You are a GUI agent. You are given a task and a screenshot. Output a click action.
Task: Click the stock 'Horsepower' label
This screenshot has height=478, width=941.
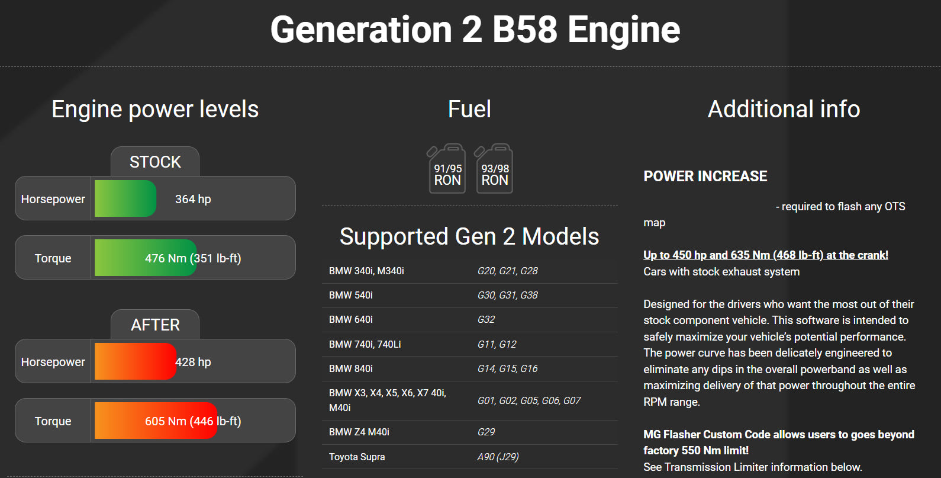tap(53, 199)
